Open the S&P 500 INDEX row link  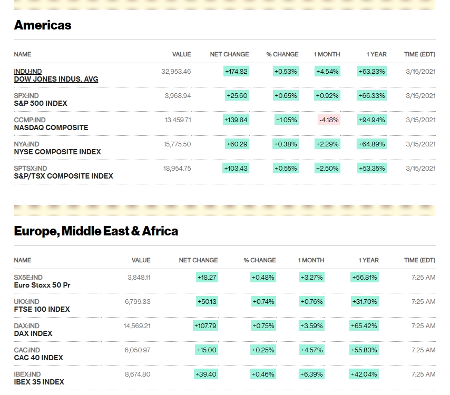point(41,103)
